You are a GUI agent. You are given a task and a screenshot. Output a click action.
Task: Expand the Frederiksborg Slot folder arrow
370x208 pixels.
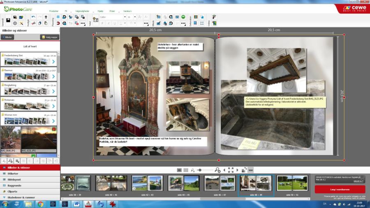tap(53, 61)
